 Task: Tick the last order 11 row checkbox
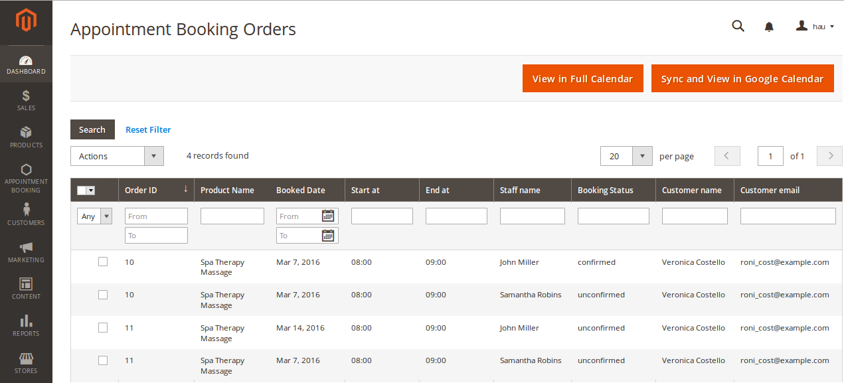click(x=103, y=360)
